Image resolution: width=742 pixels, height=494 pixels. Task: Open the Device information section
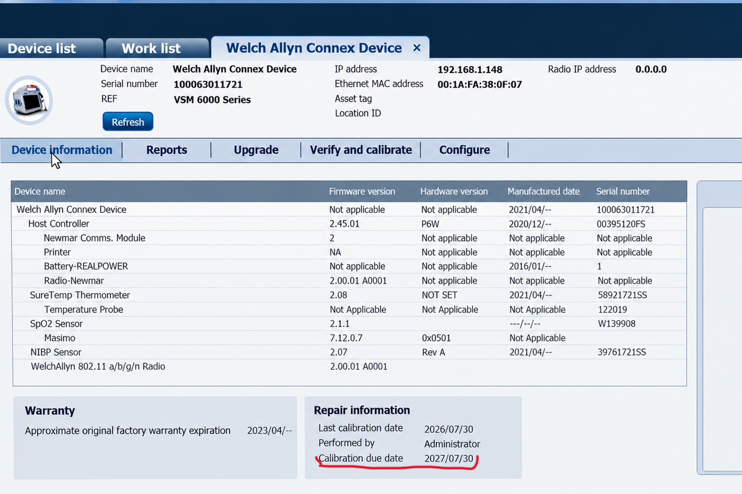tap(62, 150)
